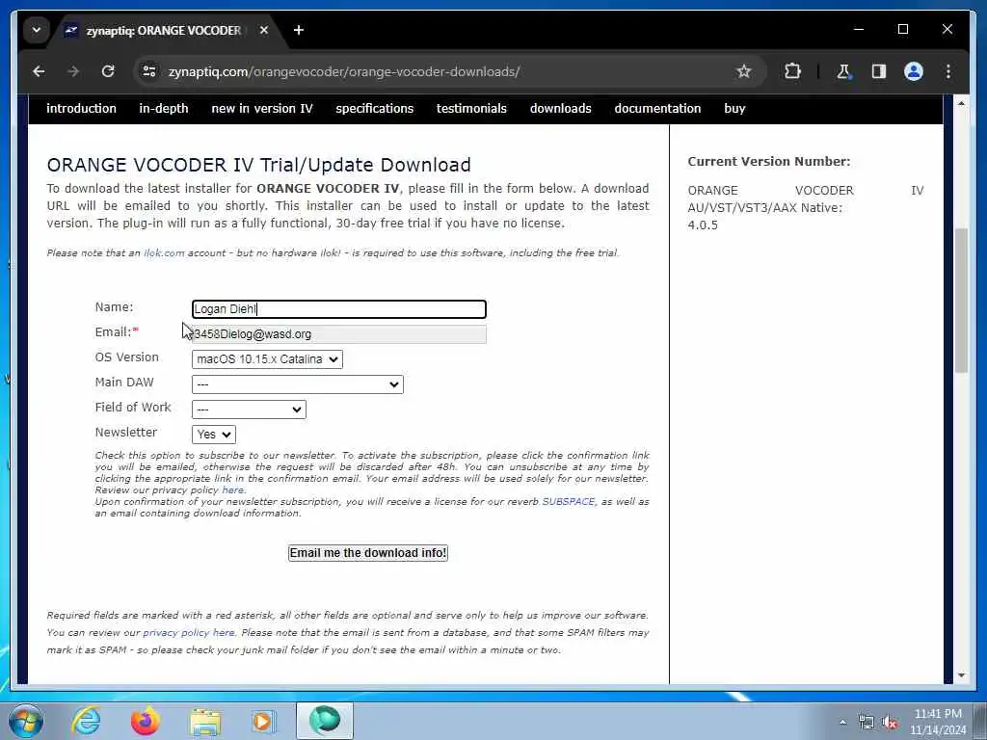987x740 pixels.
Task: Open the Chrome profile avatar
Action: (x=914, y=71)
